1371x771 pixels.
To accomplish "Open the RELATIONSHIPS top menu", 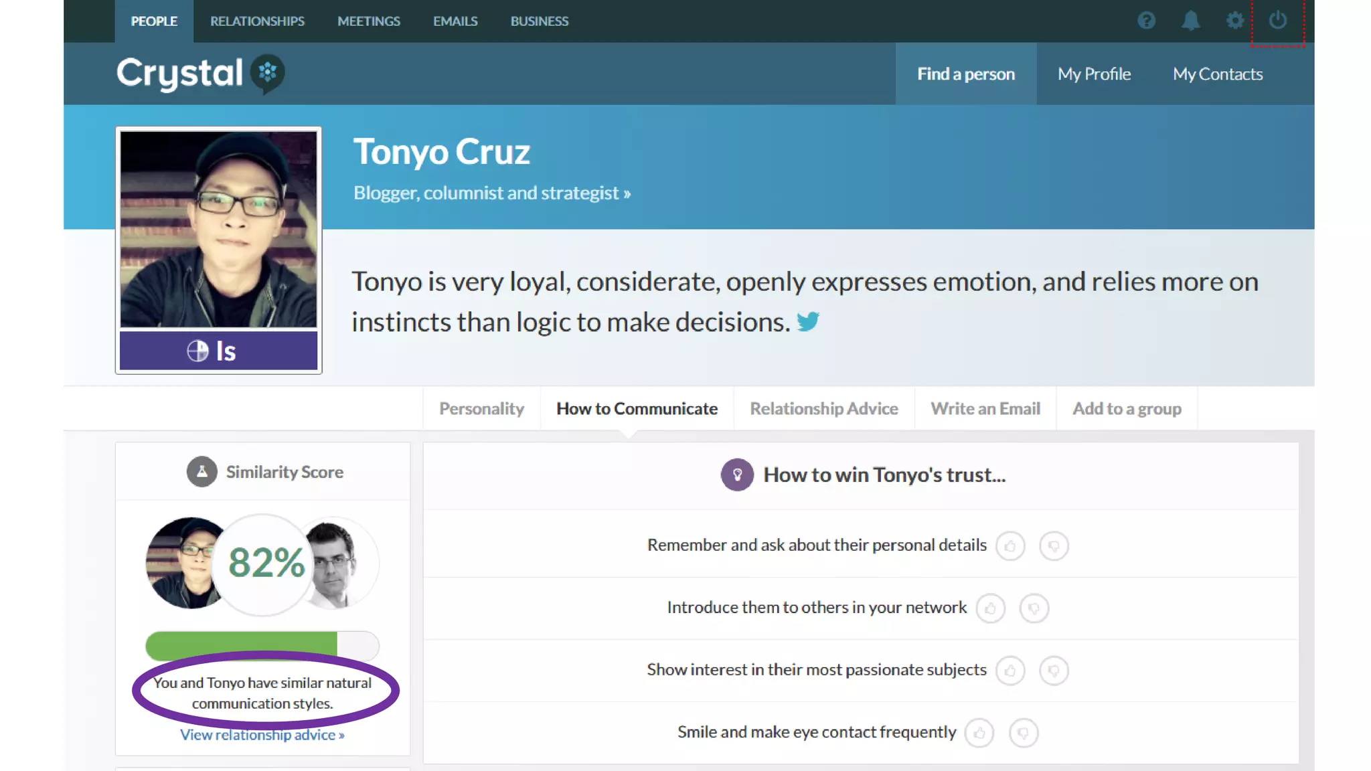I will [x=257, y=21].
